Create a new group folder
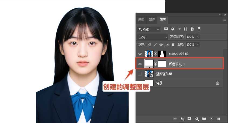 tap(204, 118)
